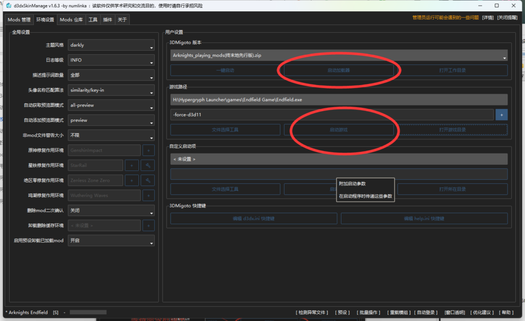
Task: Toggle 删除mod二次确认 setting dropdown
Action: [111, 210]
